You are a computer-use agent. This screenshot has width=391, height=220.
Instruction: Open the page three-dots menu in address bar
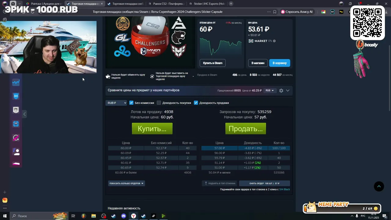click(269, 12)
